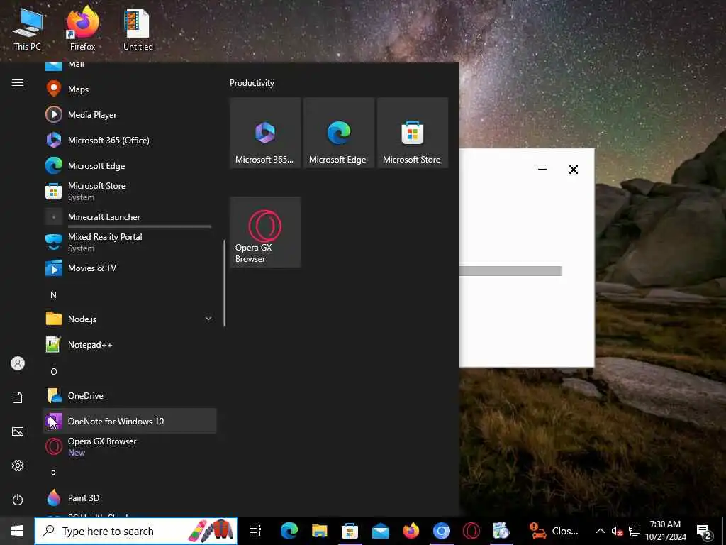Open Opera GX from taskbar

pos(471,531)
